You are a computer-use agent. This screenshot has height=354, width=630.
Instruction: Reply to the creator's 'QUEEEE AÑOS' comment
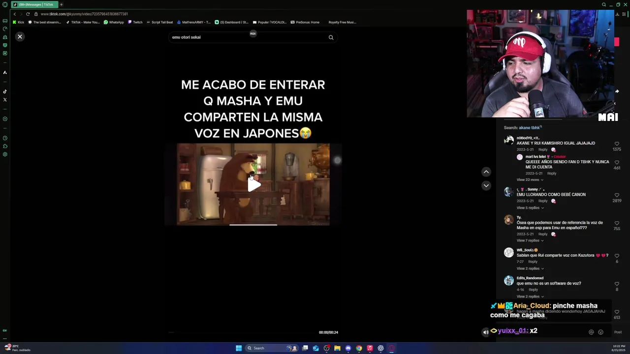point(552,173)
